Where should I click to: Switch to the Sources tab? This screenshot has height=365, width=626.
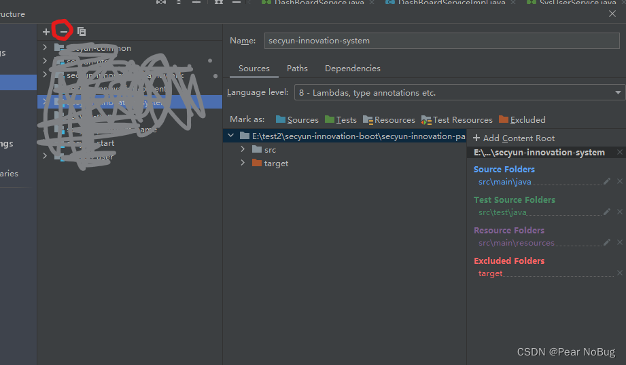tap(254, 69)
